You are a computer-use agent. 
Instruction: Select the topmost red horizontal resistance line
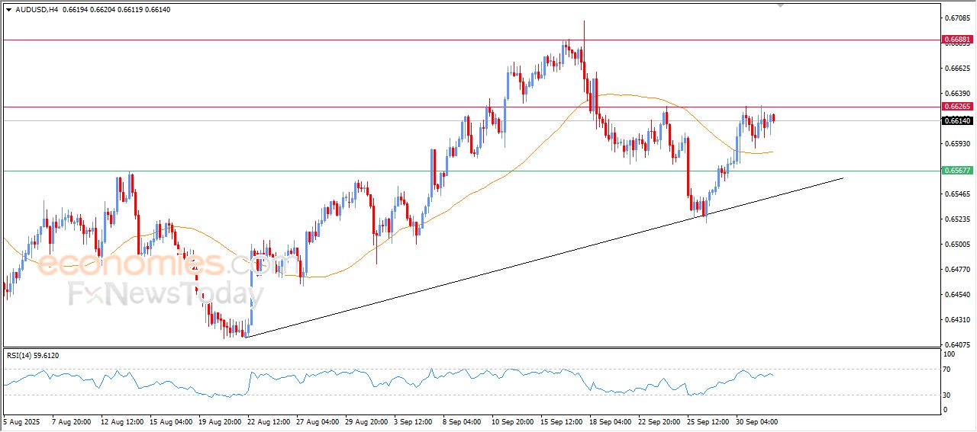coord(305,39)
